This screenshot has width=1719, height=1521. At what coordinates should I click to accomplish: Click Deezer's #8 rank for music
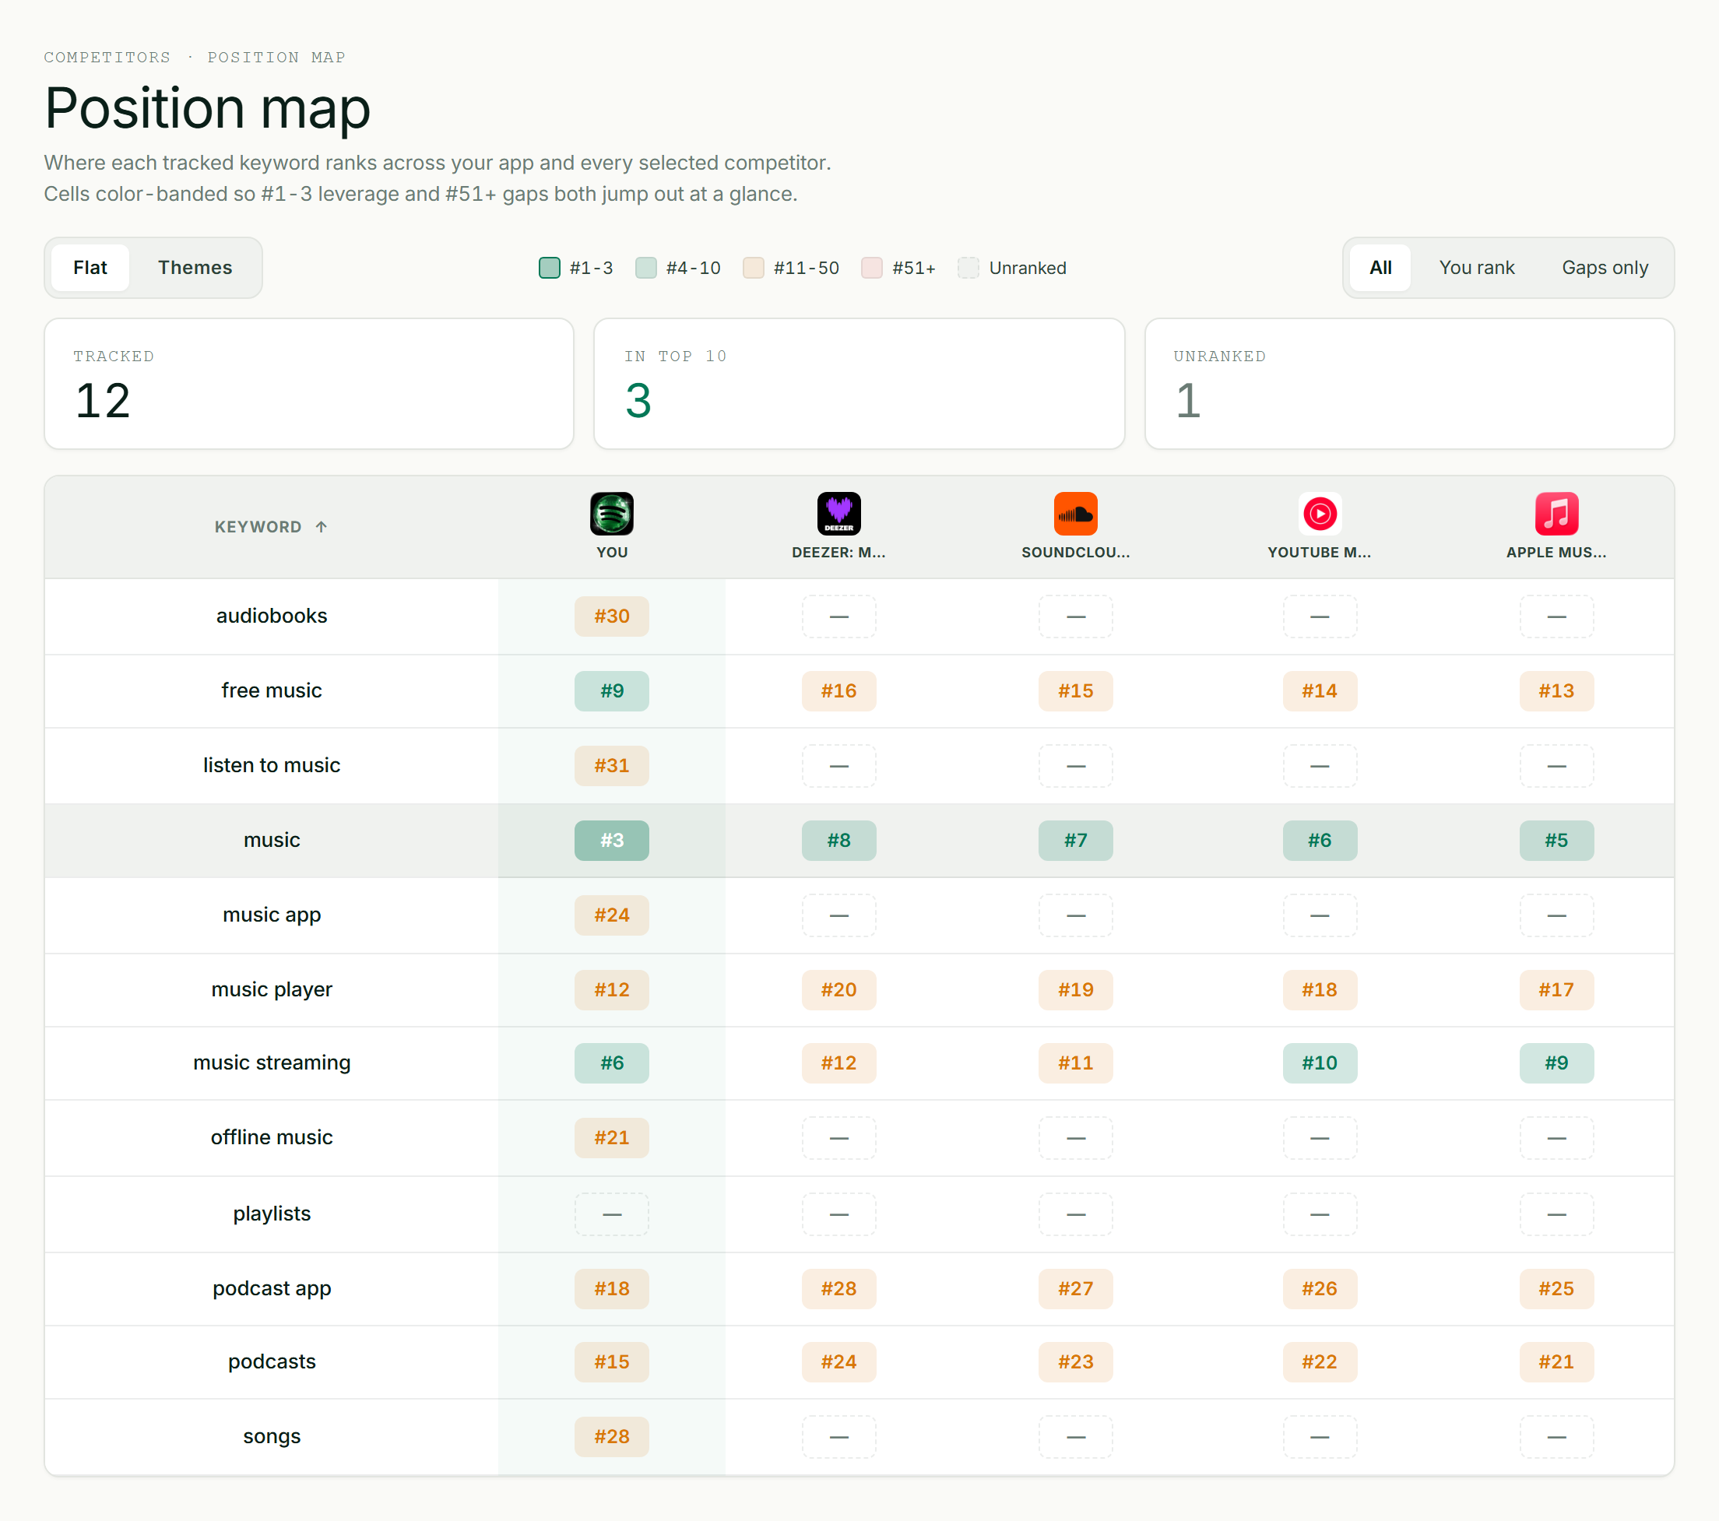838,841
